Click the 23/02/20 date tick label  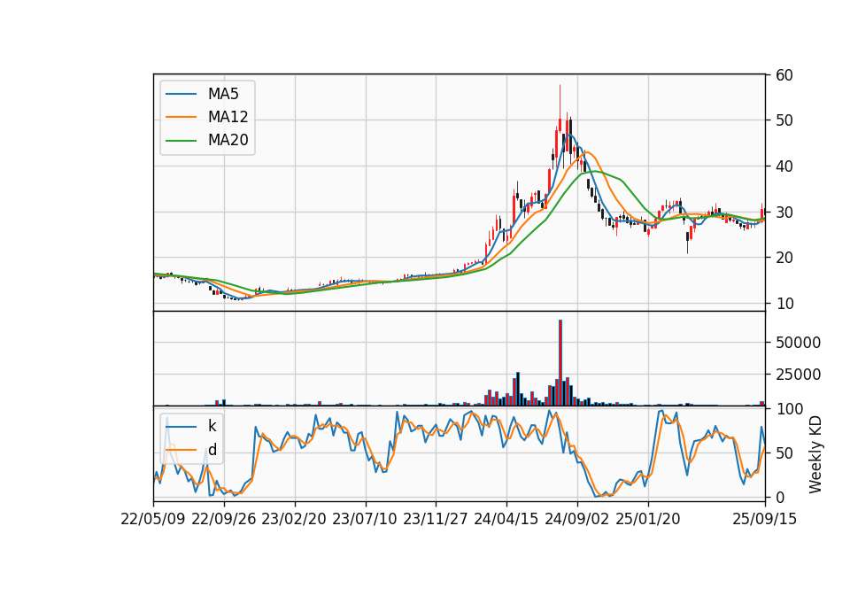(x=294, y=519)
